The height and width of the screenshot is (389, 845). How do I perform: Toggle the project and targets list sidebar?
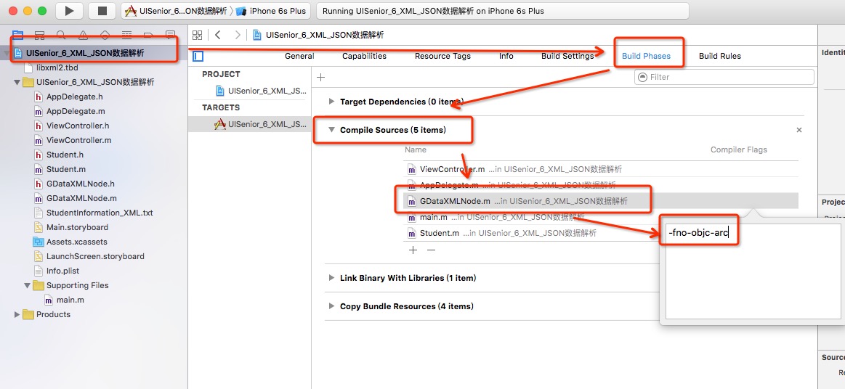click(198, 56)
